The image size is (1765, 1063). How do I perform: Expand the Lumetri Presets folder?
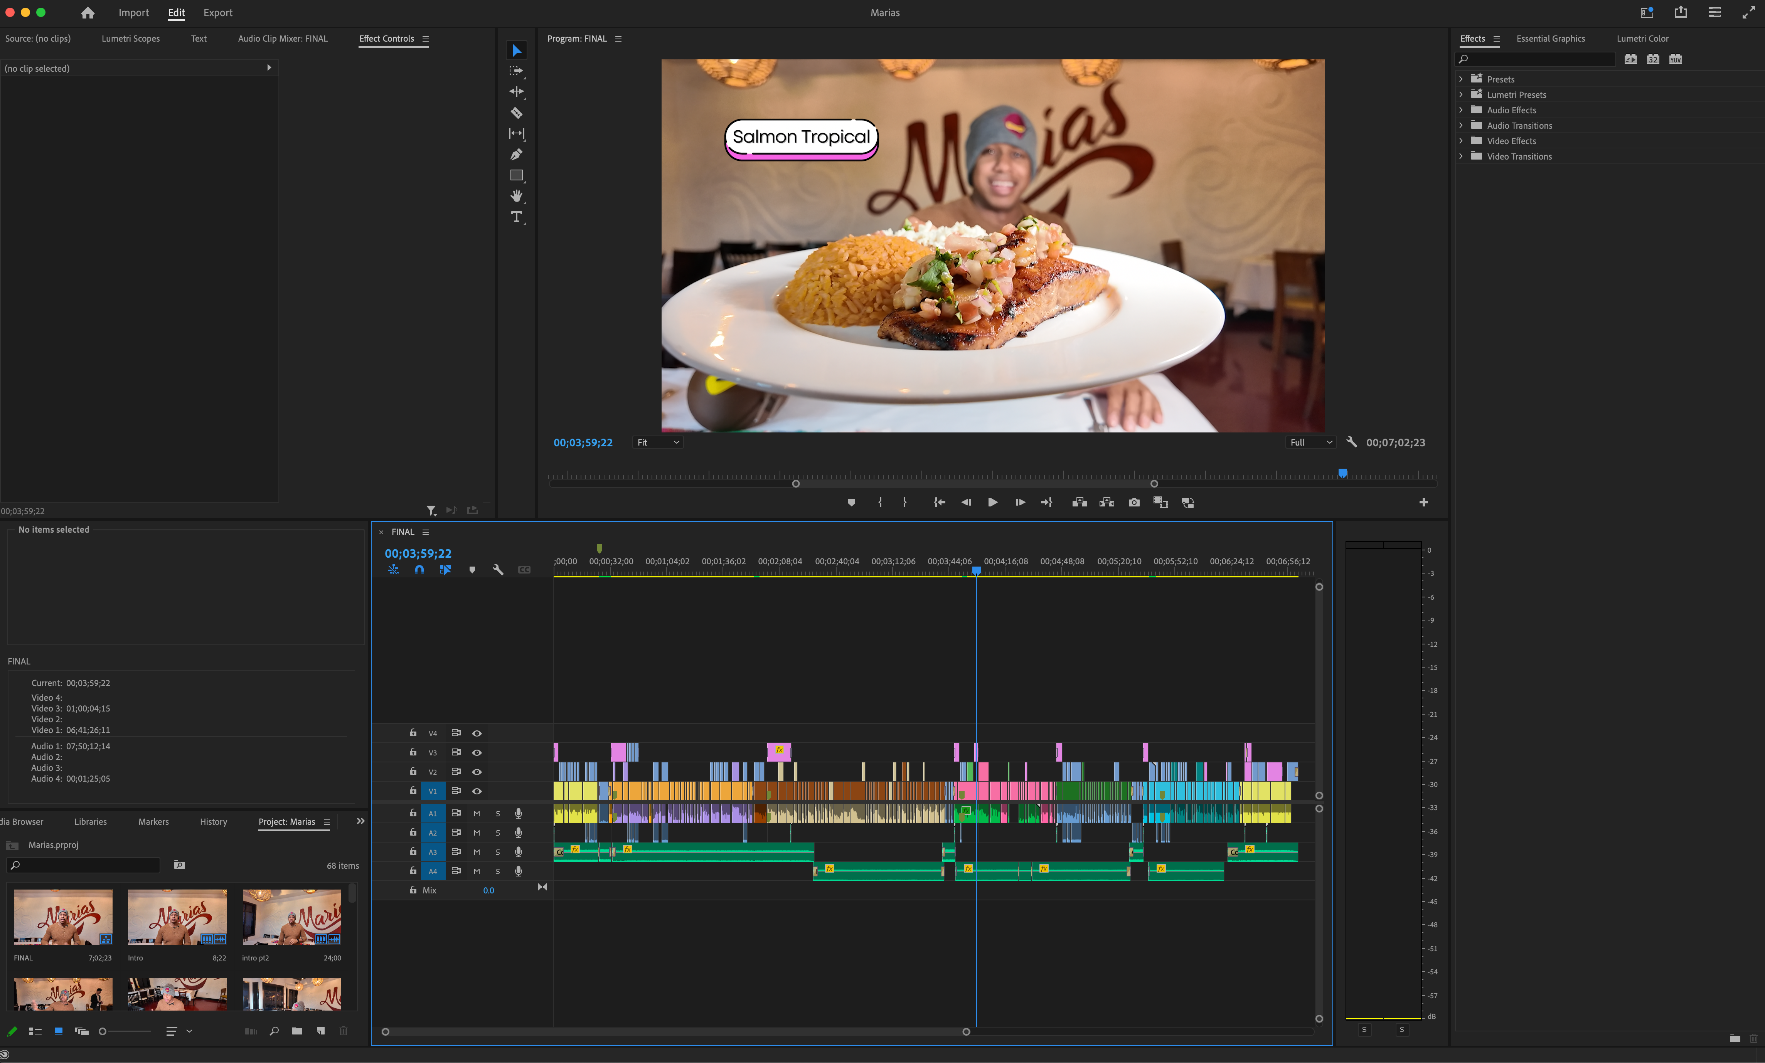[1460, 94]
